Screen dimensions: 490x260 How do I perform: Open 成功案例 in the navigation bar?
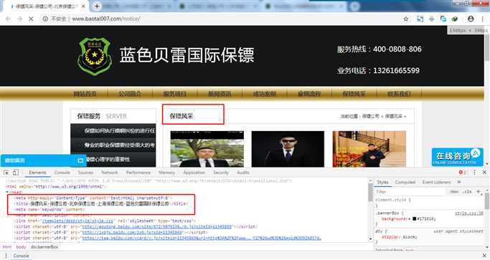click(x=265, y=94)
